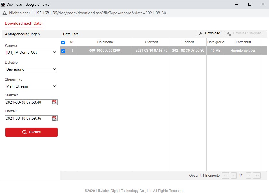The height and width of the screenshot is (196, 269).
Task: Select the 'Download nach Datei' tab
Action: pyautogui.click(x=24, y=24)
